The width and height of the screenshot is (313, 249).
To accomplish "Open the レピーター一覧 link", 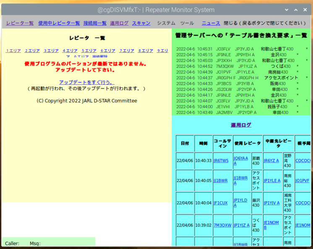I will tap(20, 23).
